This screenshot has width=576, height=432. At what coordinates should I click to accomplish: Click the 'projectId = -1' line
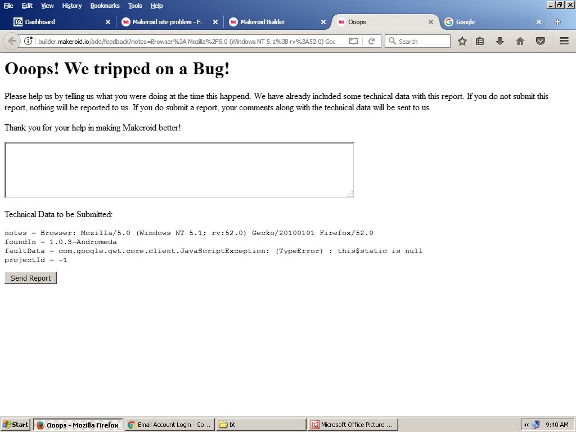[35, 260]
